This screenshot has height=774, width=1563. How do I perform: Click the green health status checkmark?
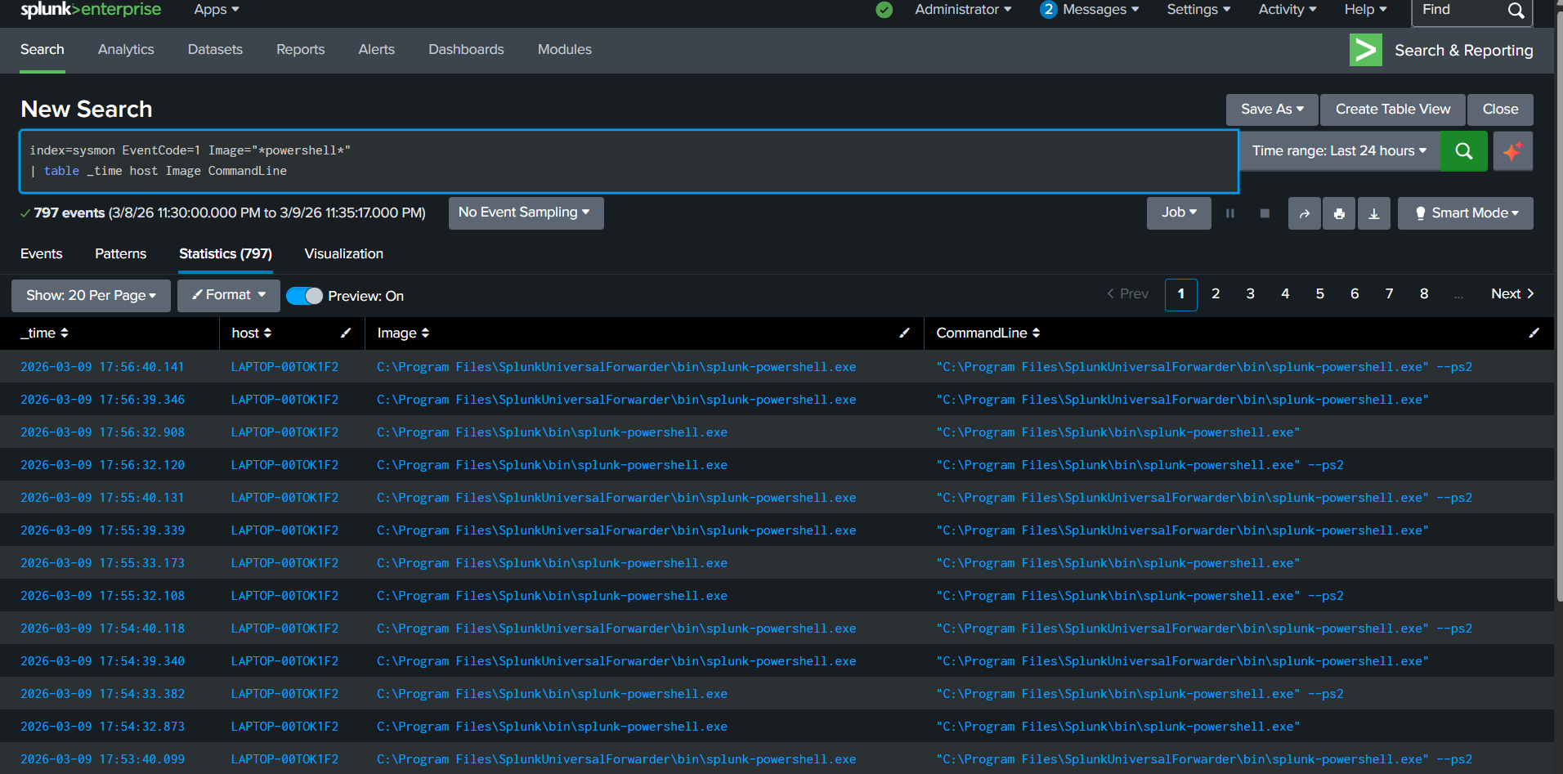point(884,11)
